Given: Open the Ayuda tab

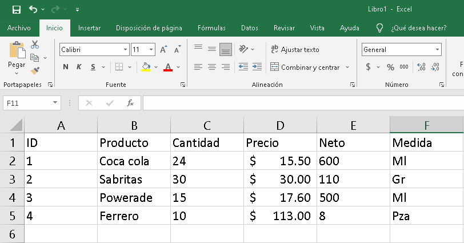Looking at the screenshot, I should coord(350,28).
